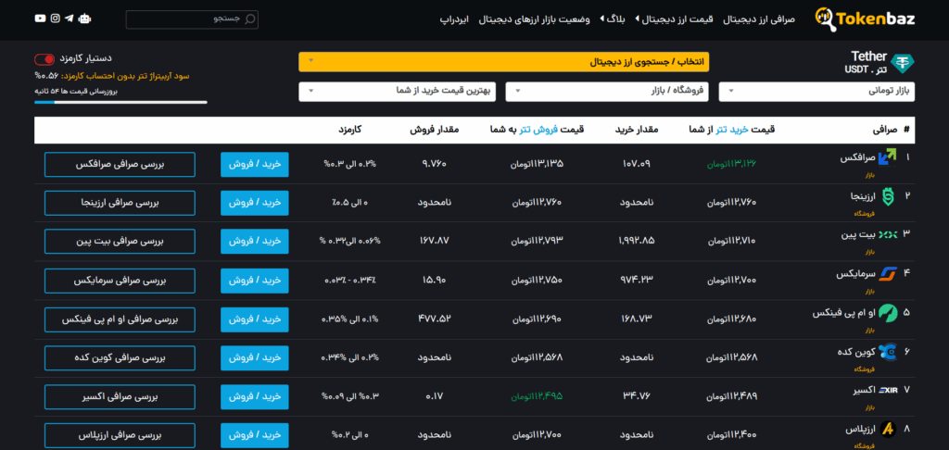Click سود آربیتراژ تتر arbitrage text
This screenshot has width=949, height=450.
(112, 76)
